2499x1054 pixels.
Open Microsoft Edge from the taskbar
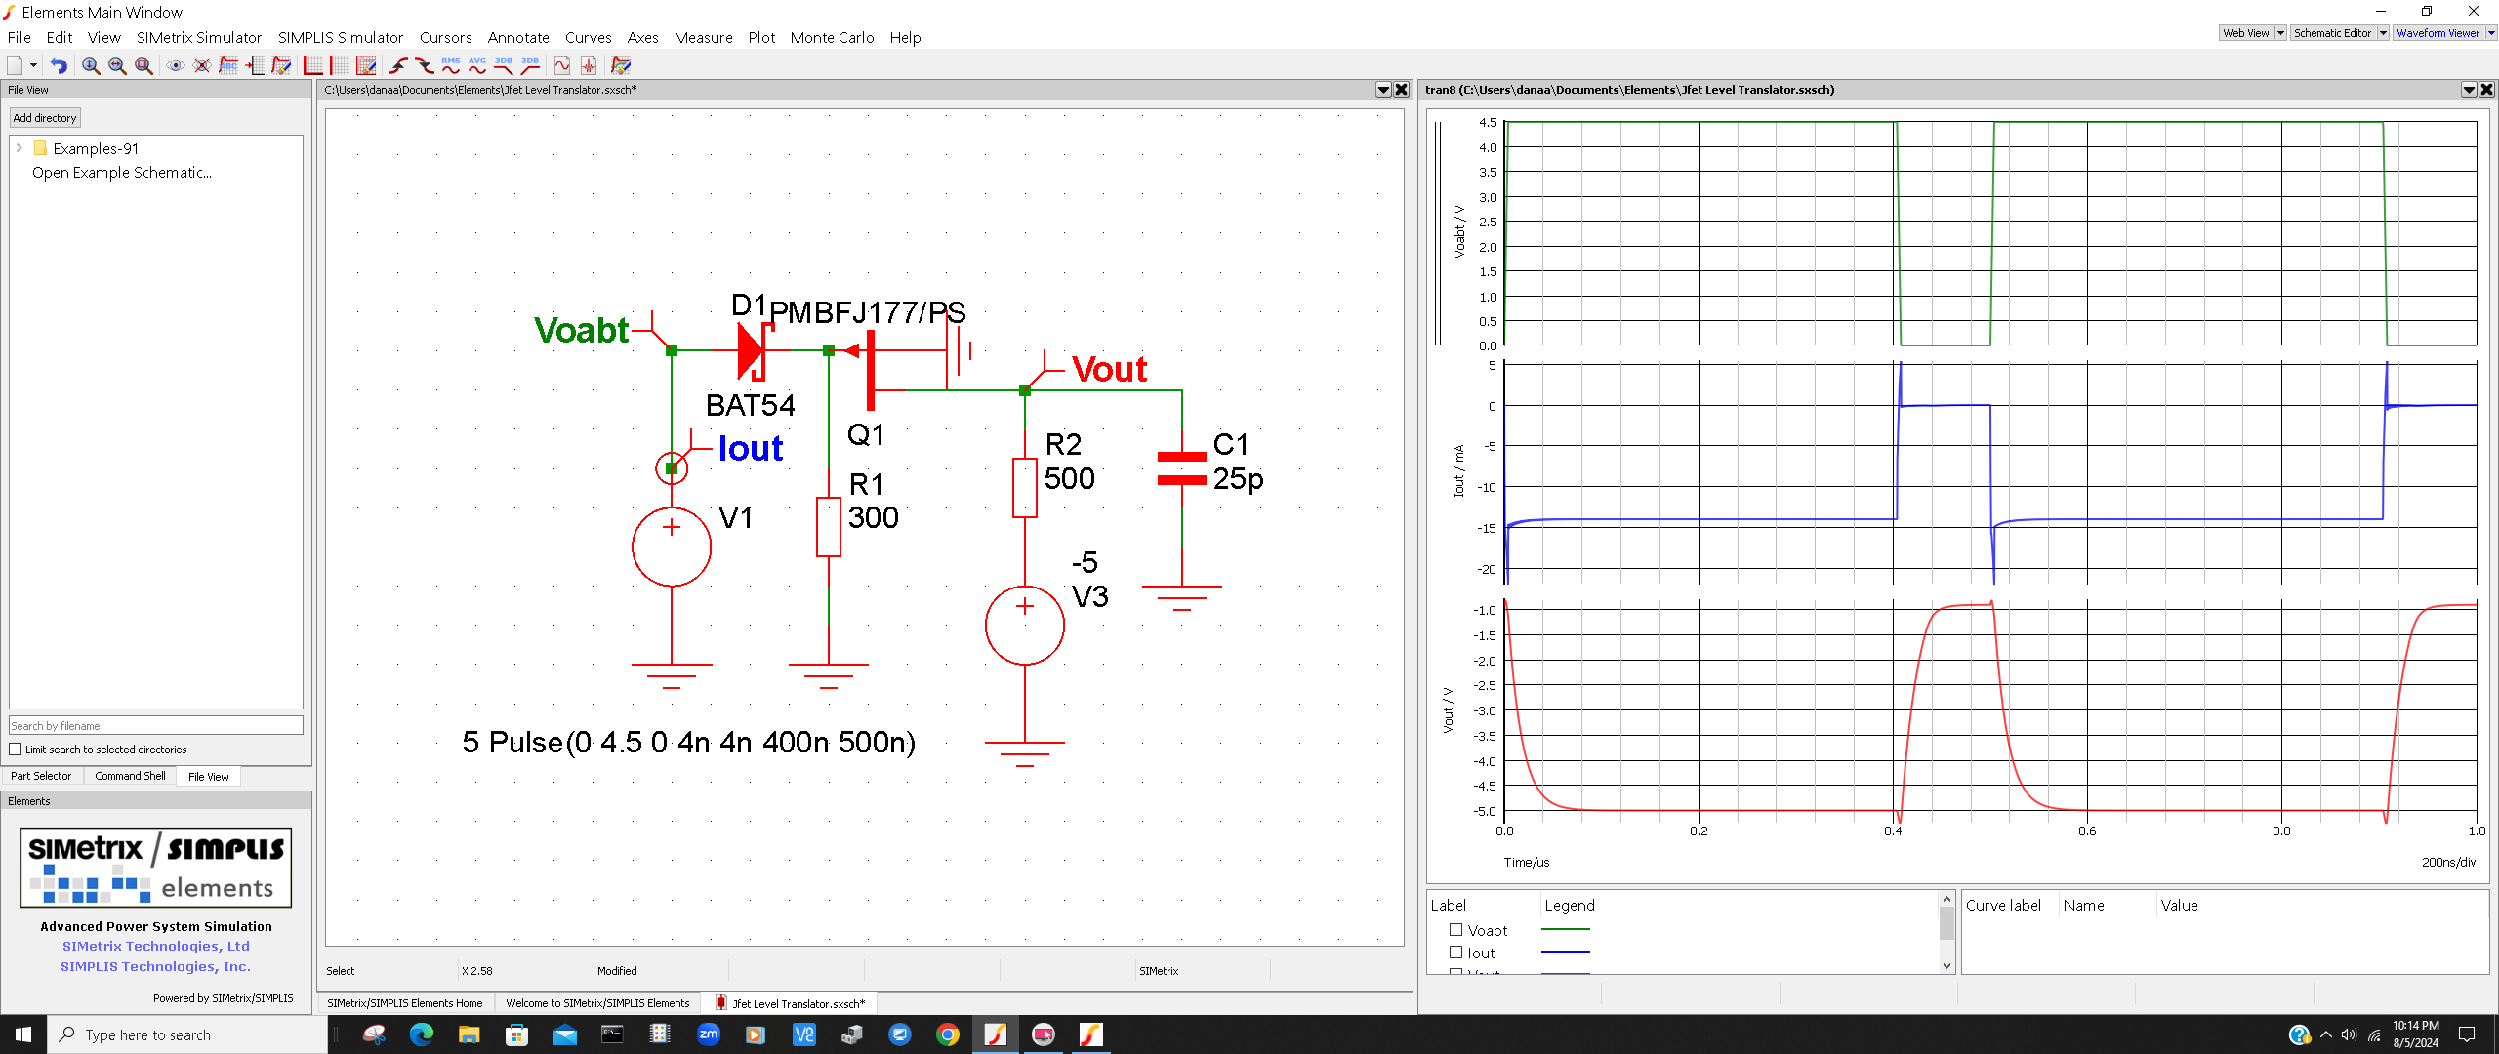click(422, 1034)
